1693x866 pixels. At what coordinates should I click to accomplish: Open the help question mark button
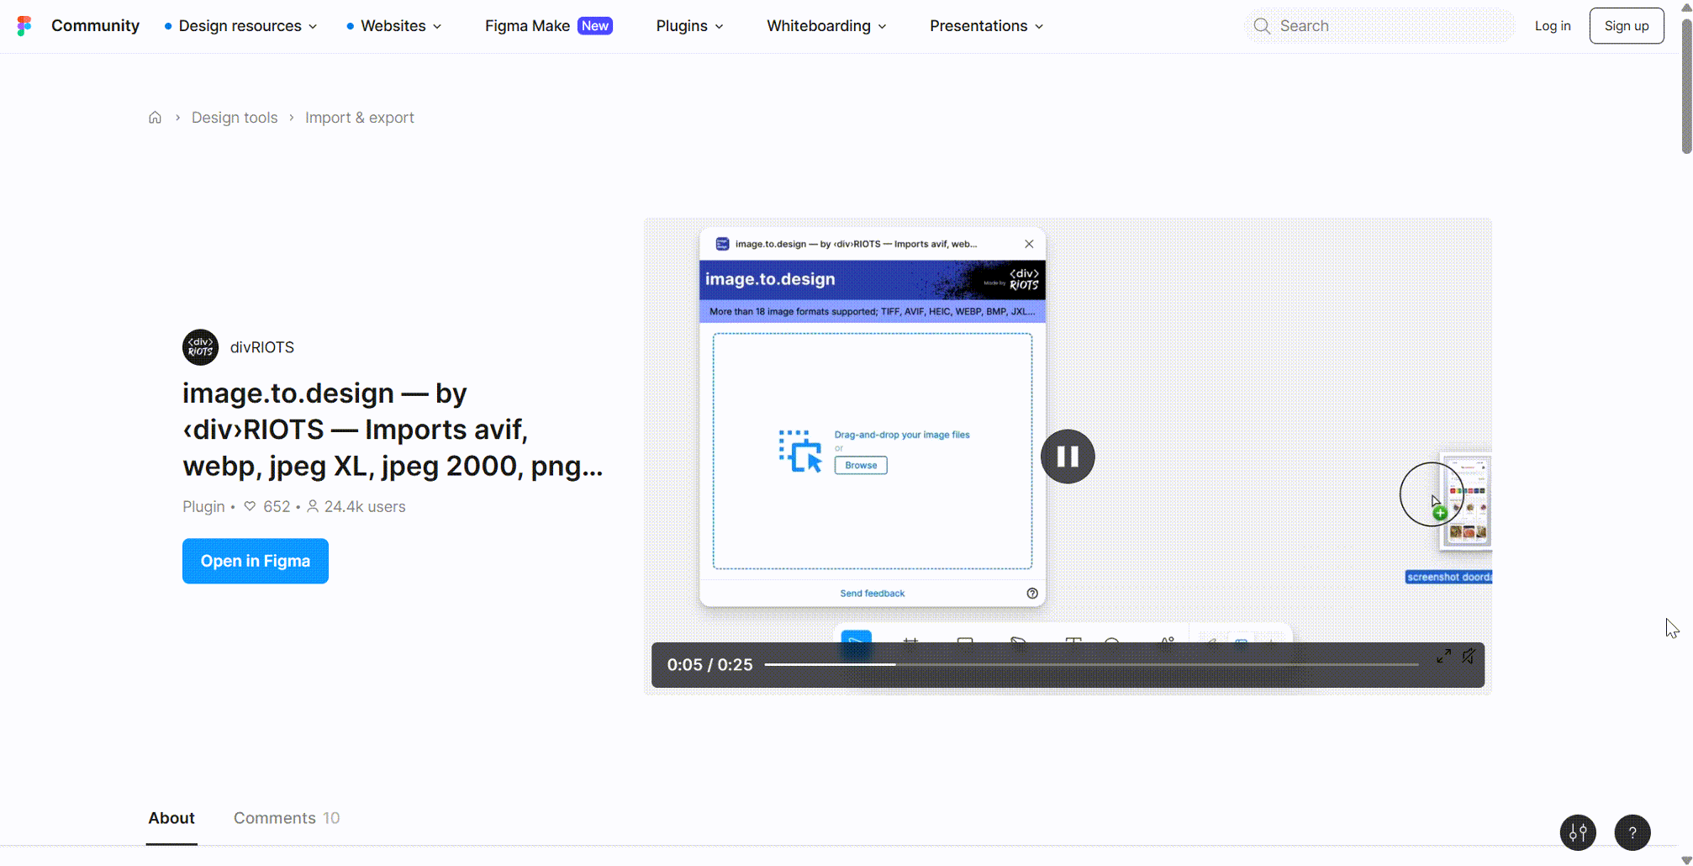click(x=1632, y=832)
